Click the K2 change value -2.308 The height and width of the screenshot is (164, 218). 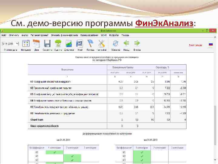coord(182,88)
